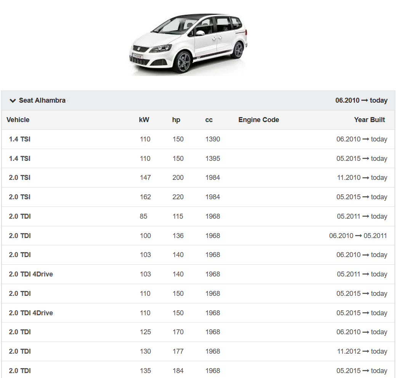Click the 200 hp value

[178, 178]
